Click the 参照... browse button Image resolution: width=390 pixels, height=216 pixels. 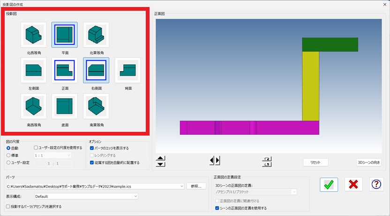(196, 186)
